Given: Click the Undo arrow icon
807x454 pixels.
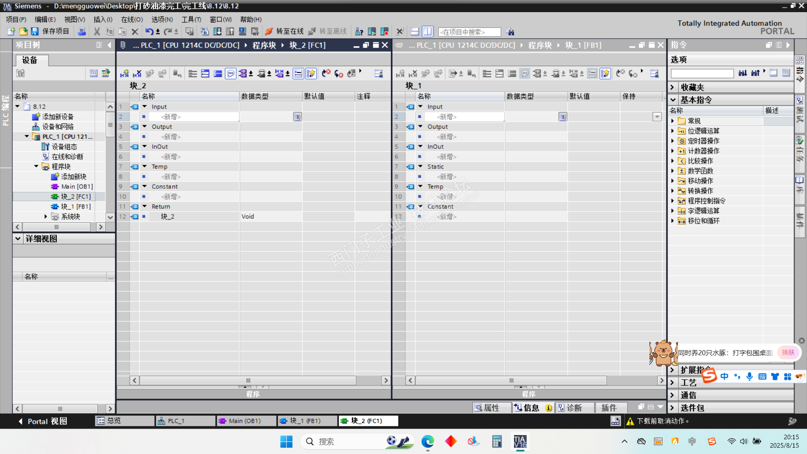Looking at the screenshot, I should (x=149, y=32).
